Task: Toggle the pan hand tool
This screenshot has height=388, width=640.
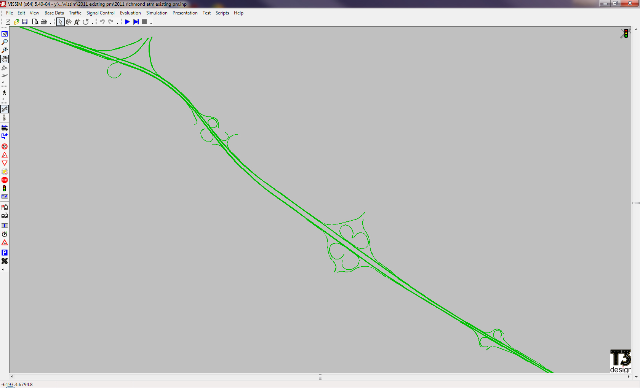Action: point(5,59)
